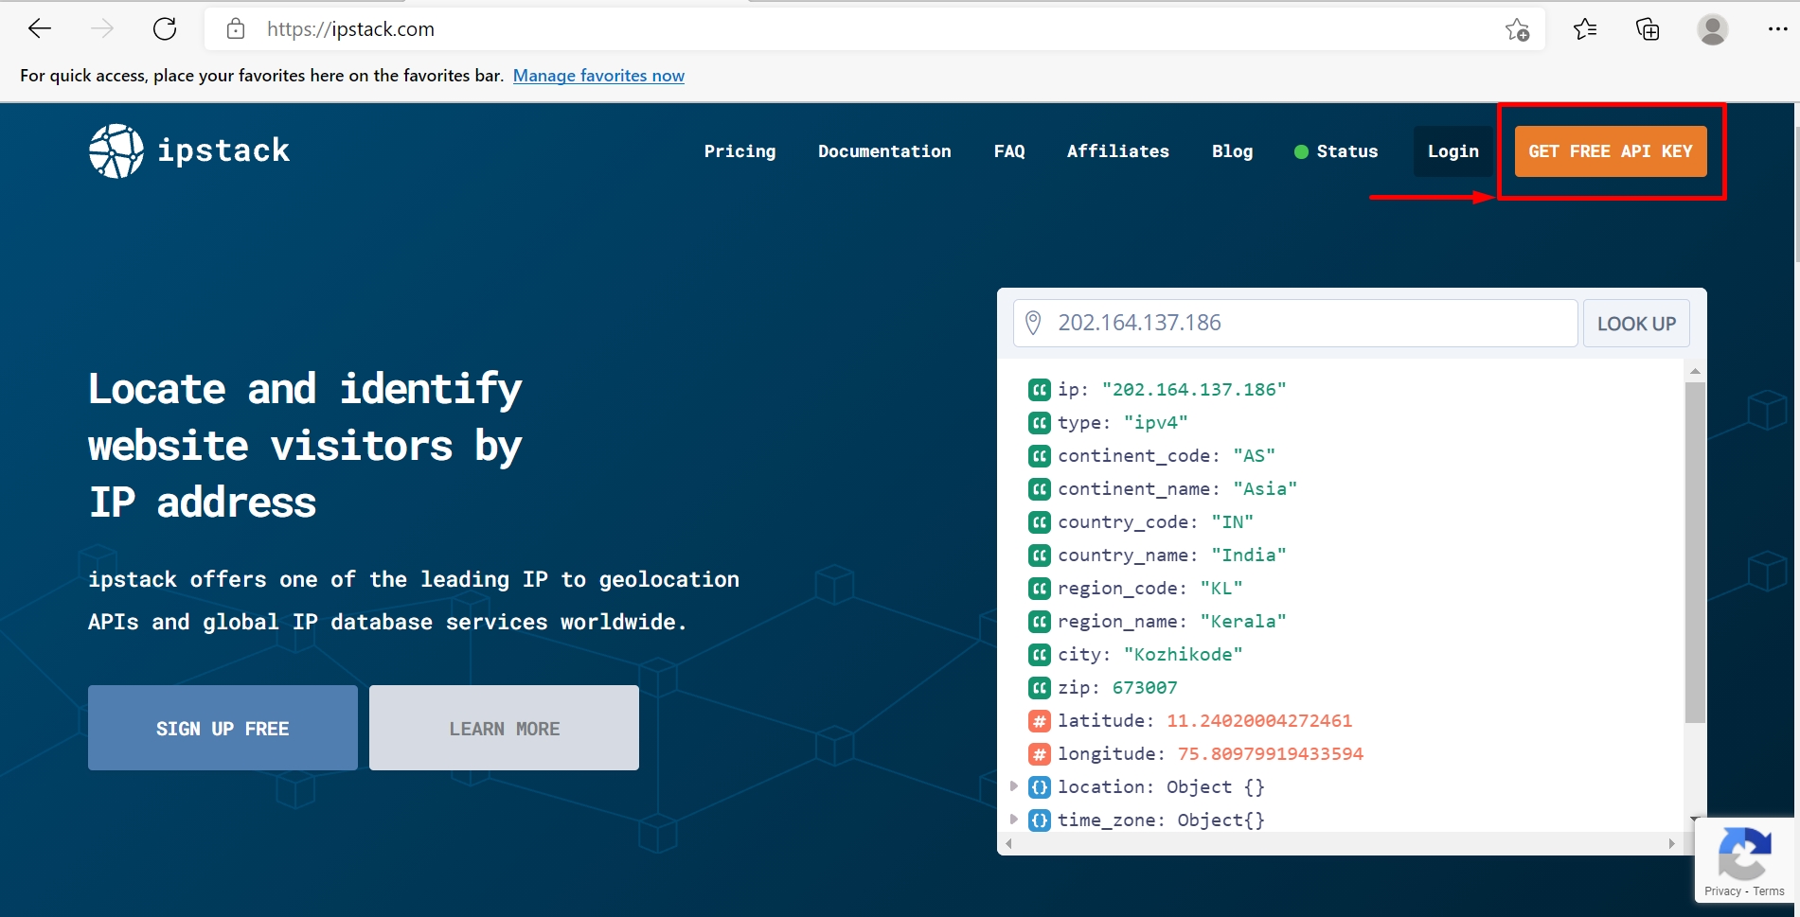This screenshot has height=917, width=1800.
Task: Click the JSON result vertical scrollbar thumb
Action: click(x=1695, y=553)
